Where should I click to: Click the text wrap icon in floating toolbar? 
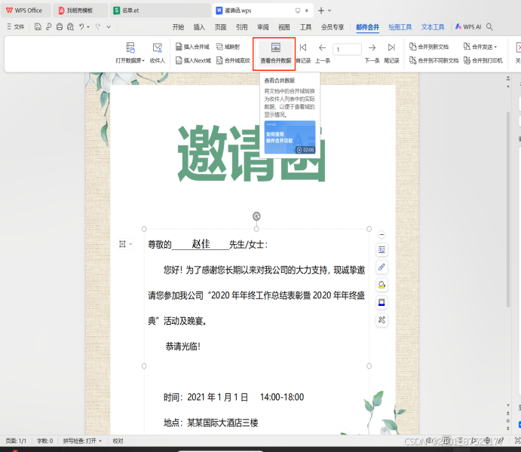pyautogui.click(x=382, y=250)
